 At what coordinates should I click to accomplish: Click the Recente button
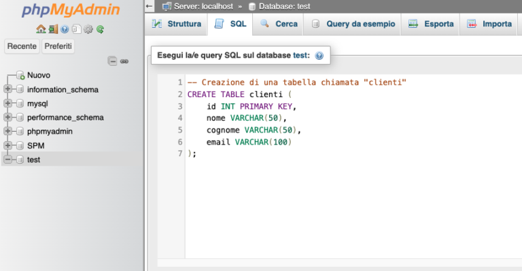(x=22, y=46)
